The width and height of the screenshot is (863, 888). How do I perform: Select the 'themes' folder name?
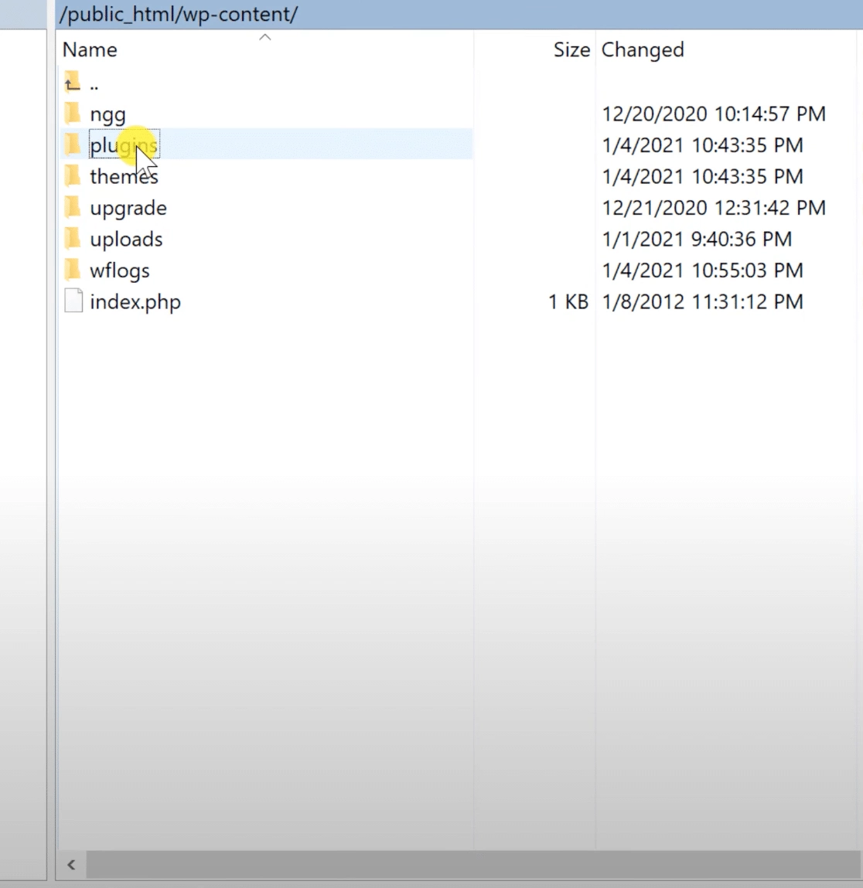pyautogui.click(x=124, y=176)
